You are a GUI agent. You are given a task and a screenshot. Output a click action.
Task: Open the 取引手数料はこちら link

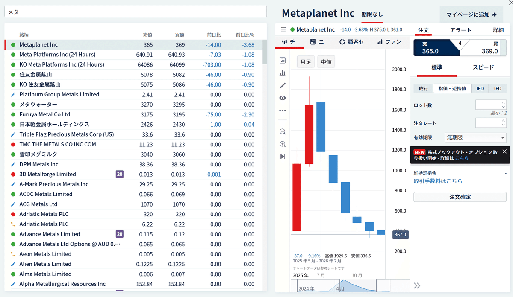tap(438, 181)
